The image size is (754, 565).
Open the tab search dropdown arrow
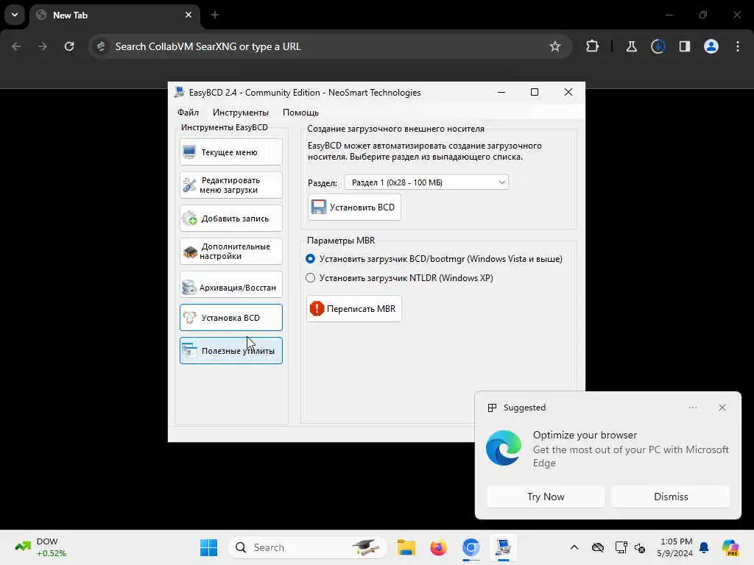[x=15, y=15]
